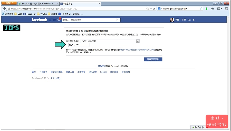Bookmark this page with the star icon
231x131 pixels.
click(x=148, y=9)
